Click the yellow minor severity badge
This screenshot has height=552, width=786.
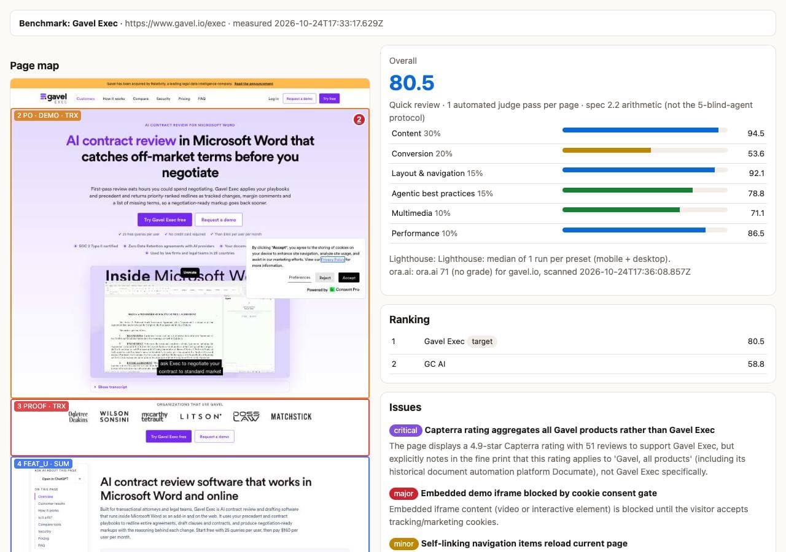coord(403,543)
